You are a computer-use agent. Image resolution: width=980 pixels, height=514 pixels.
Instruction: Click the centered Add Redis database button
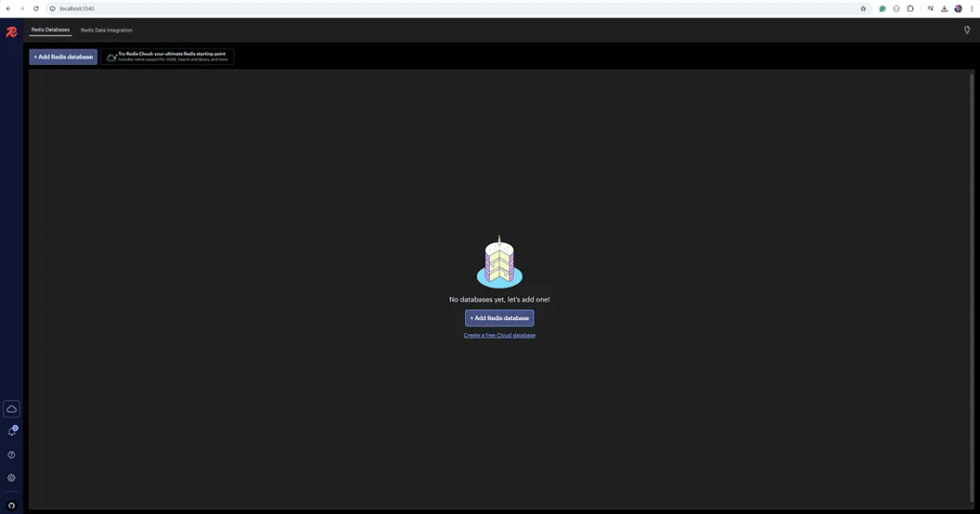(500, 318)
